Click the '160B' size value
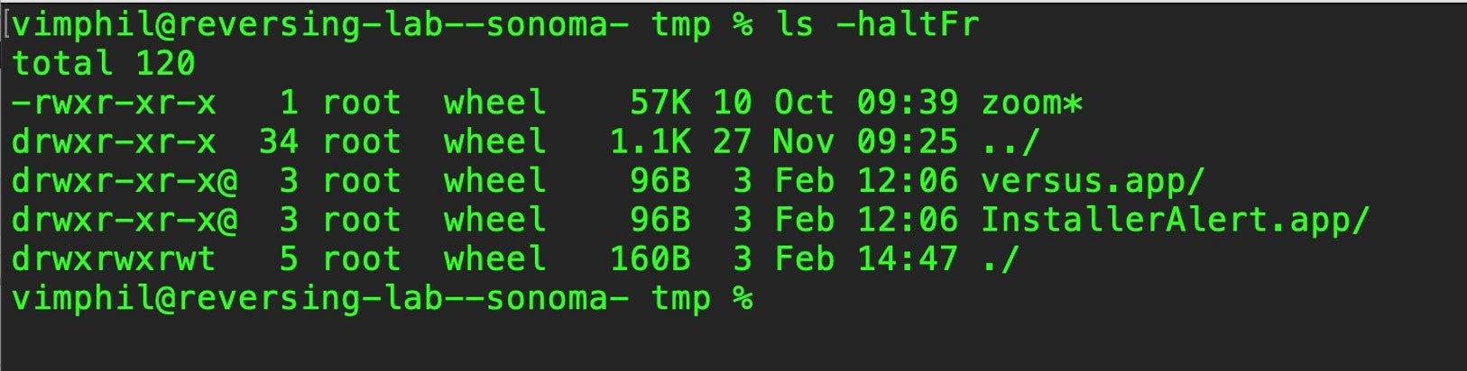This screenshot has height=371, width=1467. [650, 259]
